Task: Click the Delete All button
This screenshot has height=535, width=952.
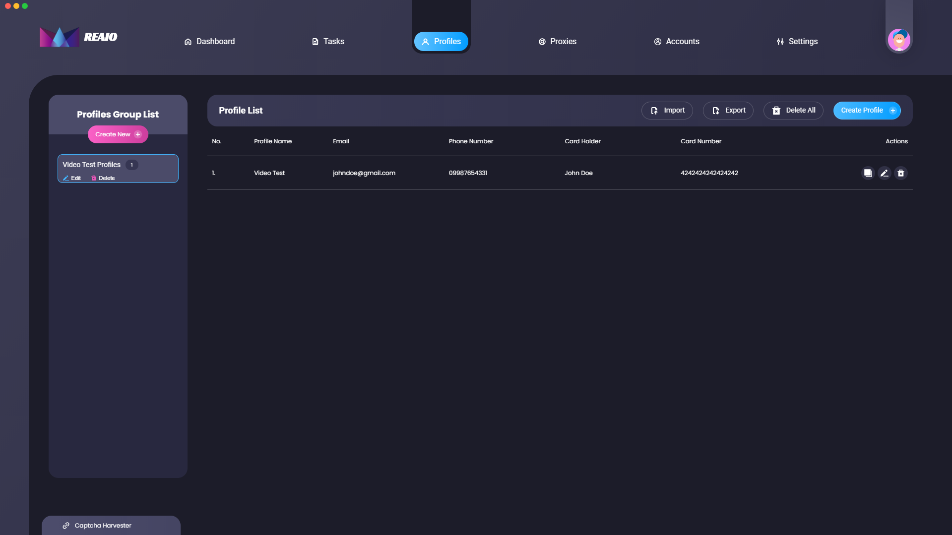Action: [793, 111]
